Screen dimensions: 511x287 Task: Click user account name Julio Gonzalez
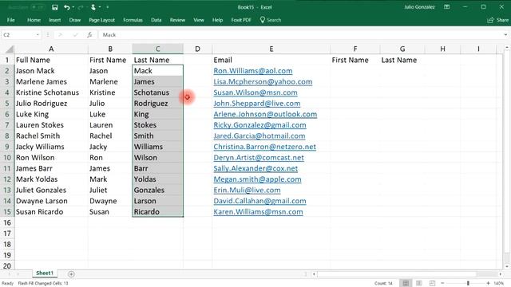coord(419,7)
